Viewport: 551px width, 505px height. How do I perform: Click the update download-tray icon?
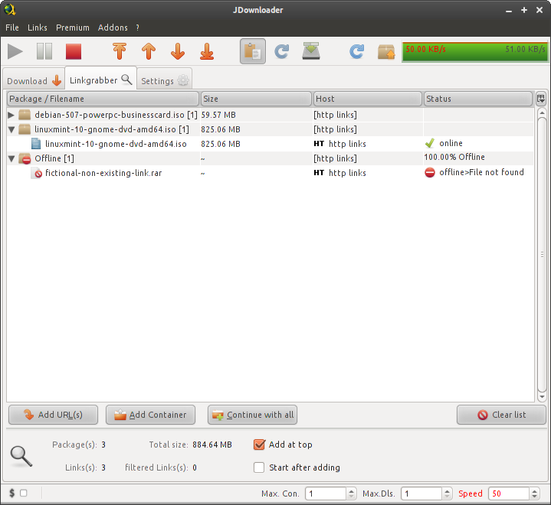point(311,51)
